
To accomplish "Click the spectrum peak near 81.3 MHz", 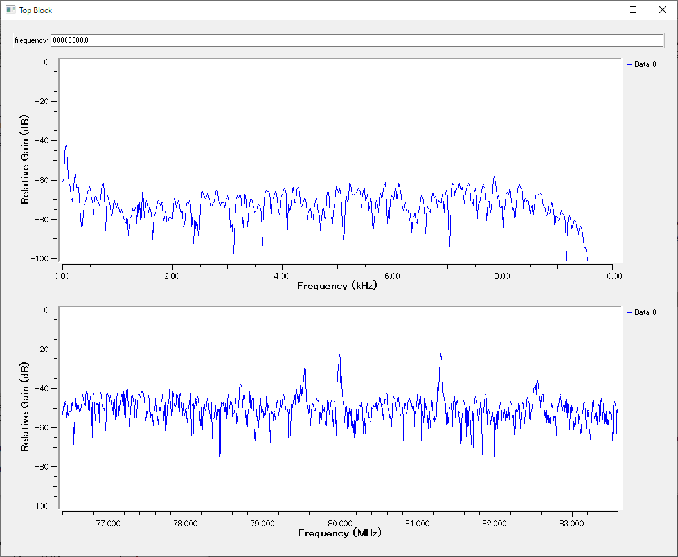I will 441,354.
